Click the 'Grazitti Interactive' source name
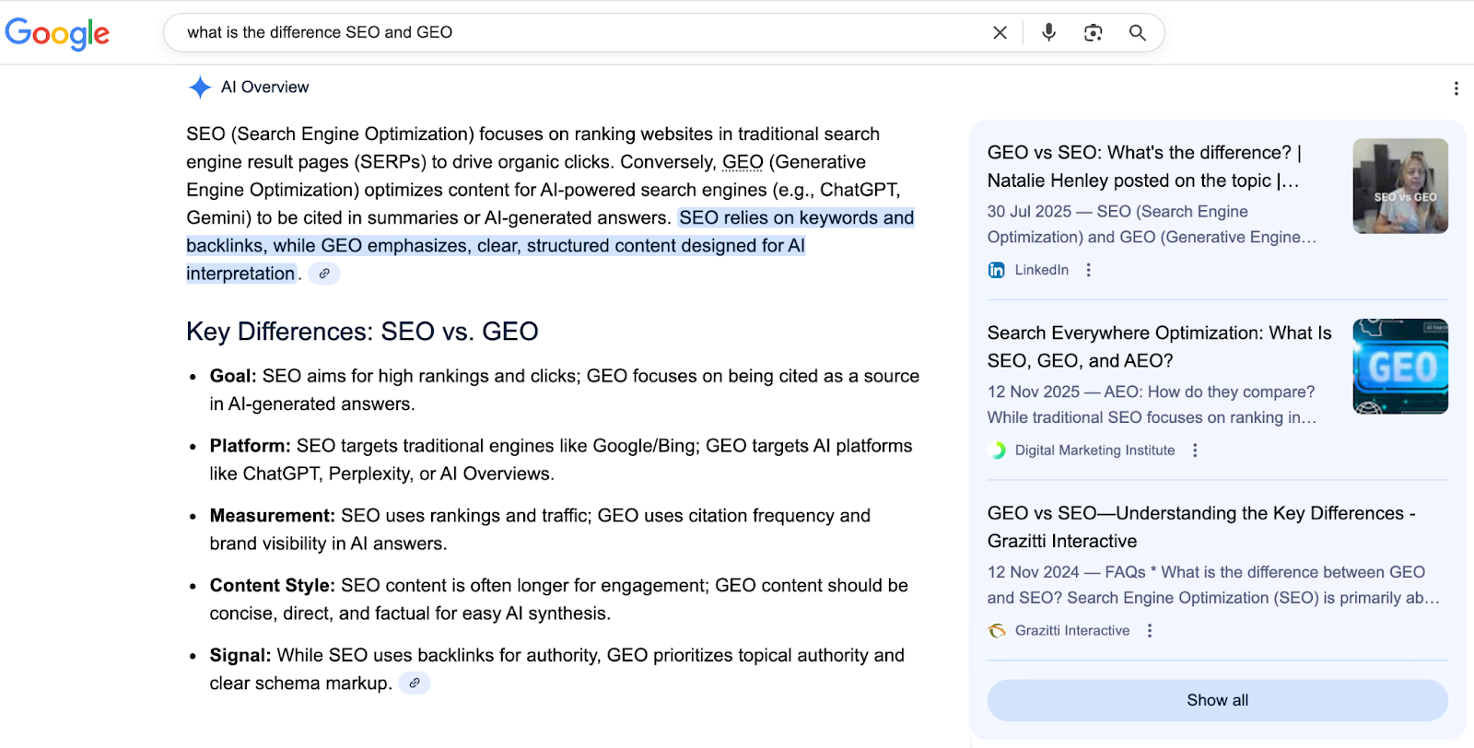This screenshot has height=748, width=1474. [1072, 631]
